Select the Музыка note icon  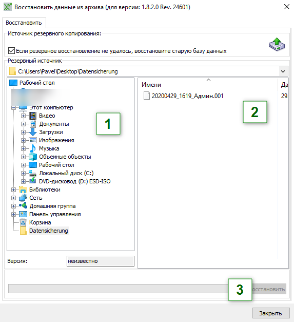coord(33,148)
